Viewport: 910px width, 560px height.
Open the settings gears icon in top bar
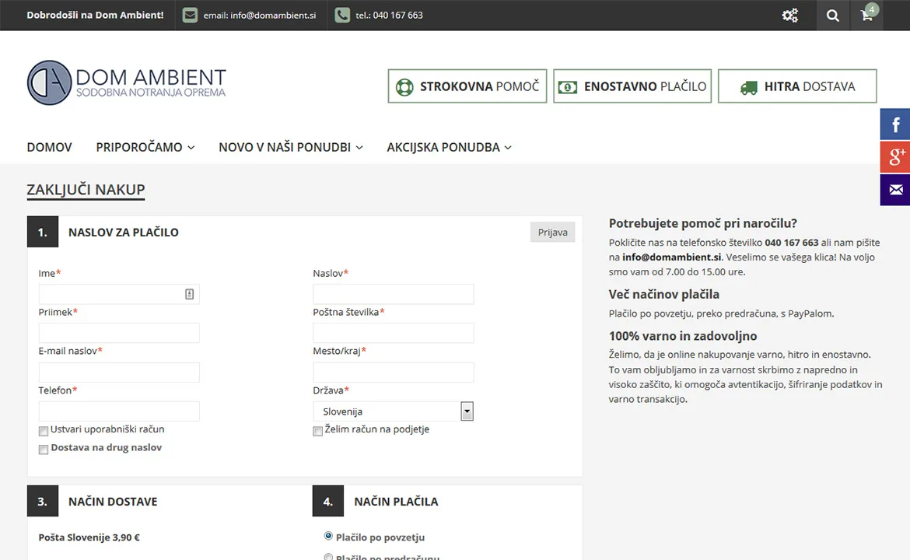(790, 15)
